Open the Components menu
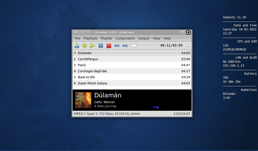The image size is (258, 151). [125, 38]
